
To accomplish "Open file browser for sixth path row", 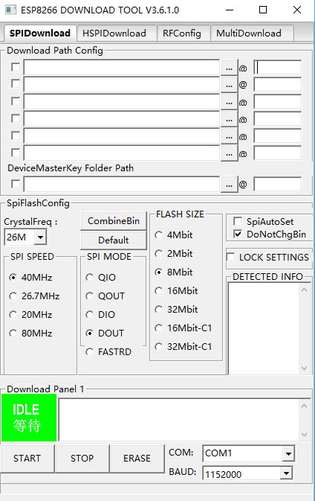I will (229, 153).
